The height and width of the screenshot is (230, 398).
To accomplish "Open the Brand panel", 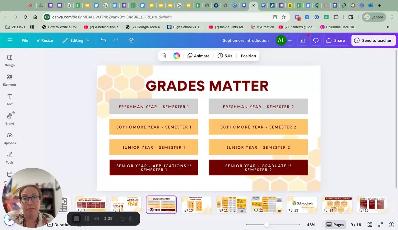I will (10, 119).
